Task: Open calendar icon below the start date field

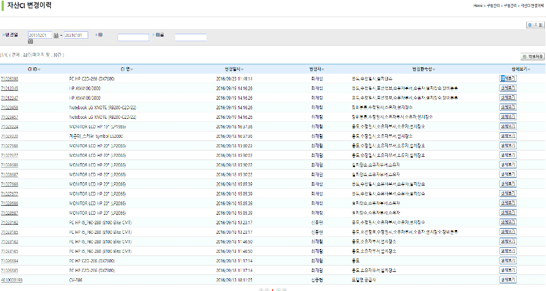Action: (x=30, y=41)
